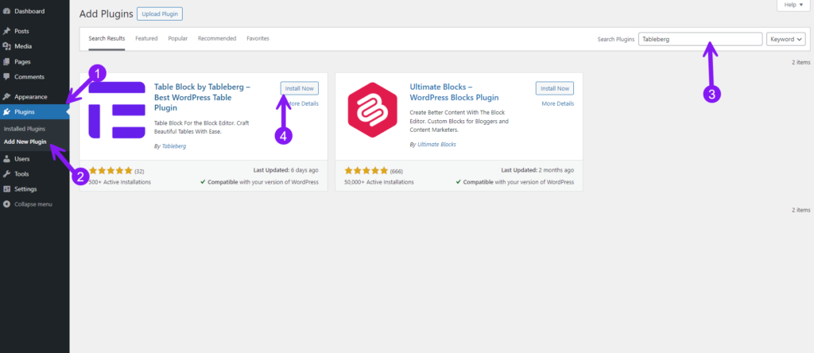Click the Dashboard icon in sidebar
814x353 pixels.
click(6, 11)
